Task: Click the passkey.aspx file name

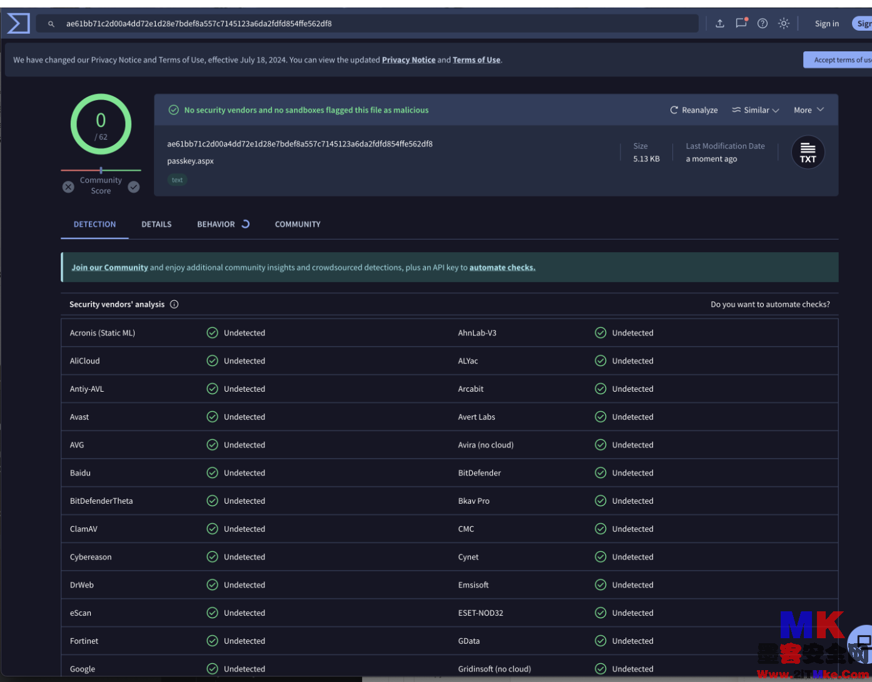Action: 190,161
